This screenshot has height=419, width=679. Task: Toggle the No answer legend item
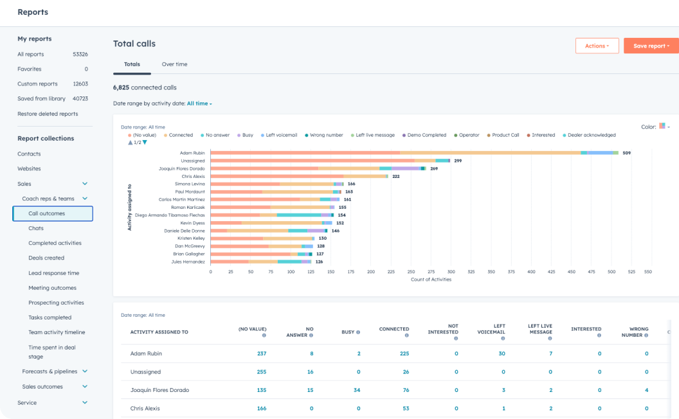click(x=217, y=135)
